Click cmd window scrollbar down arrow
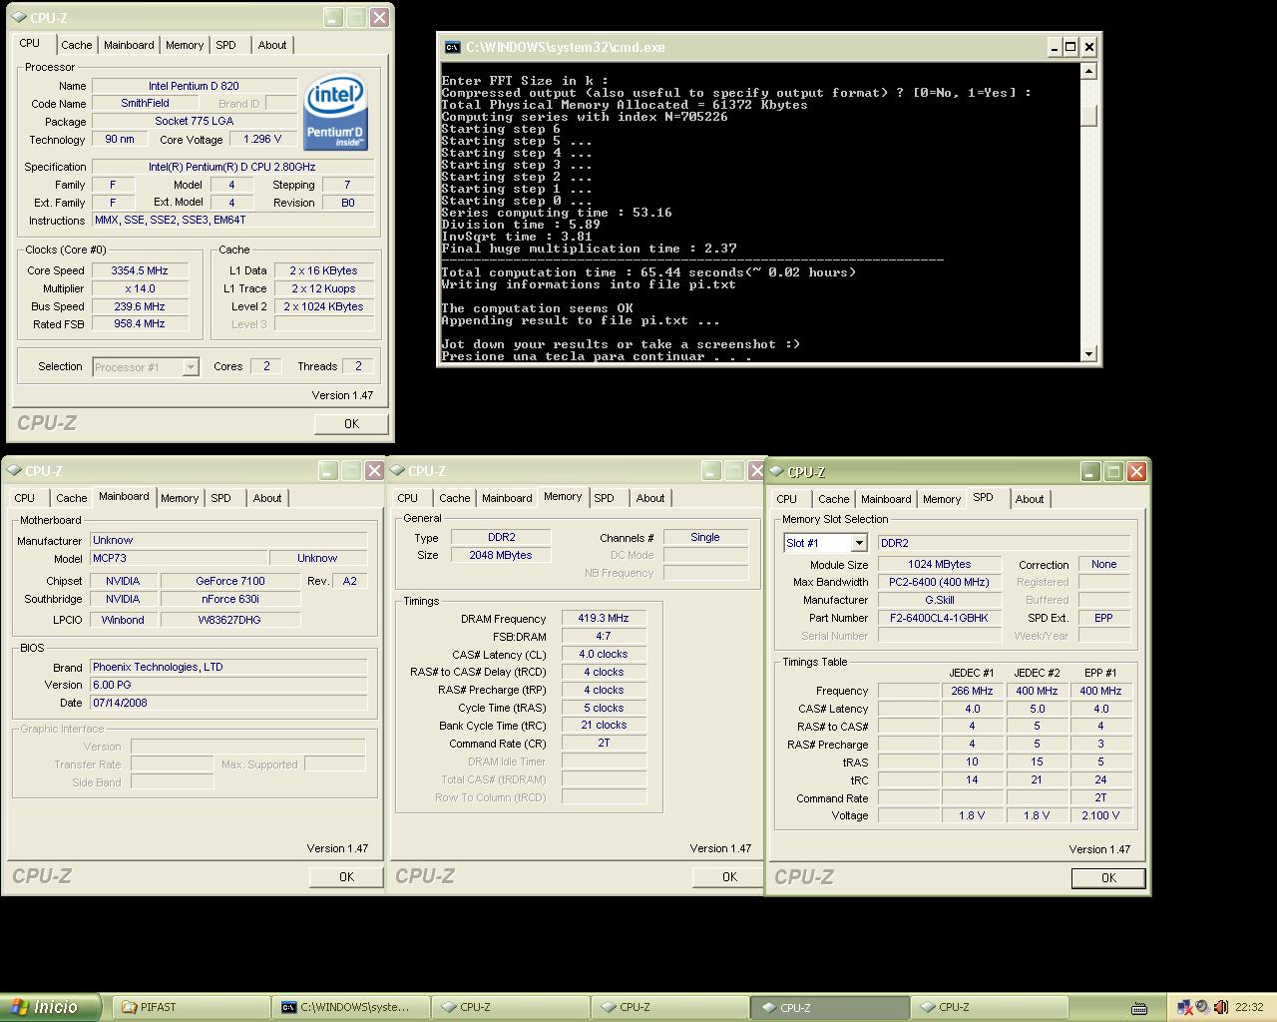1277x1022 pixels. click(x=1088, y=353)
